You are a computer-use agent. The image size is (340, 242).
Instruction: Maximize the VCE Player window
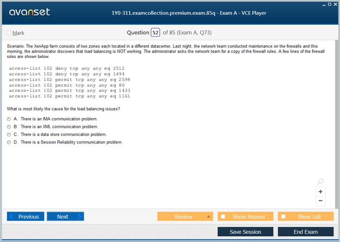pos(330,4)
